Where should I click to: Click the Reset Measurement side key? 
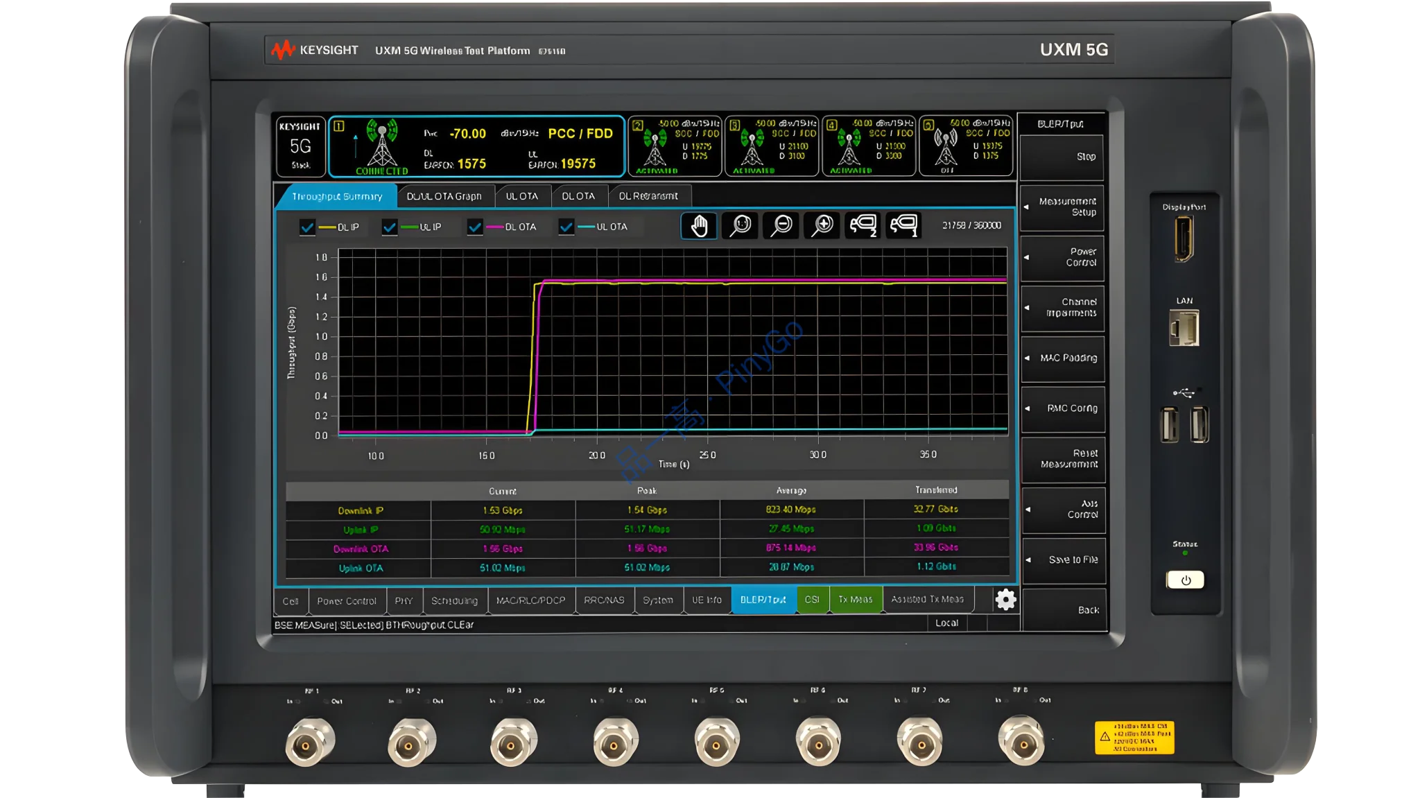tap(1063, 459)
